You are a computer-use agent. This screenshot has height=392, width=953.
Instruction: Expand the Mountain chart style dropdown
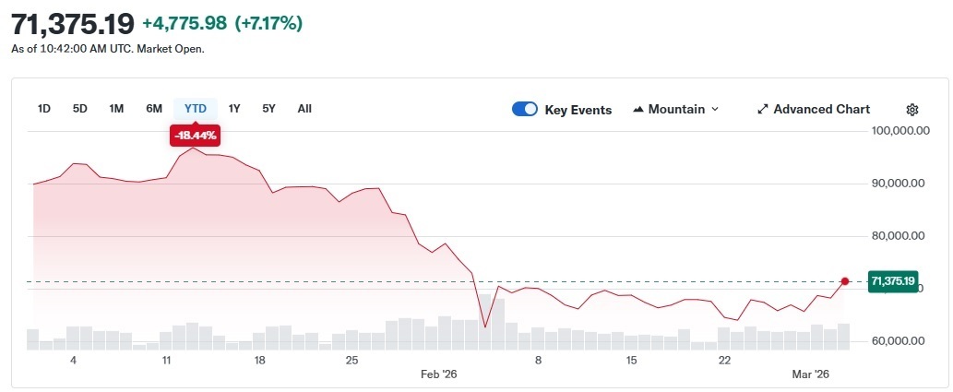[x=675, y=110]
